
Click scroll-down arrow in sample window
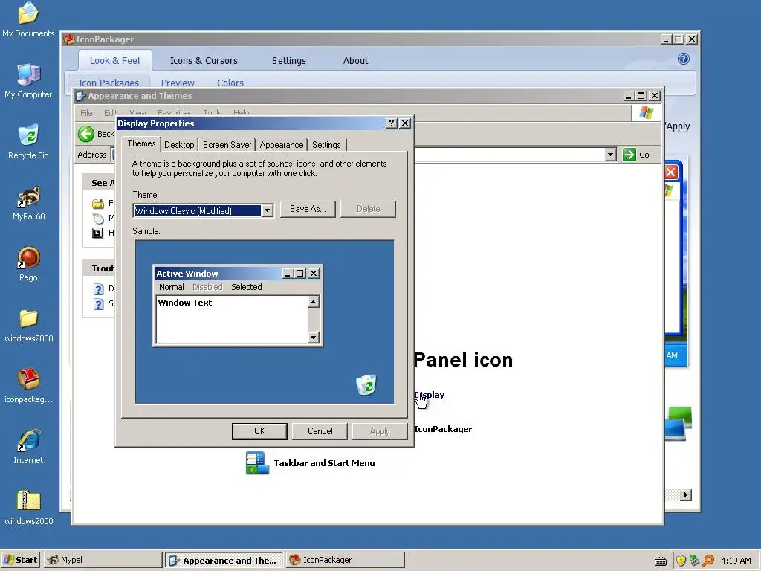314,337
